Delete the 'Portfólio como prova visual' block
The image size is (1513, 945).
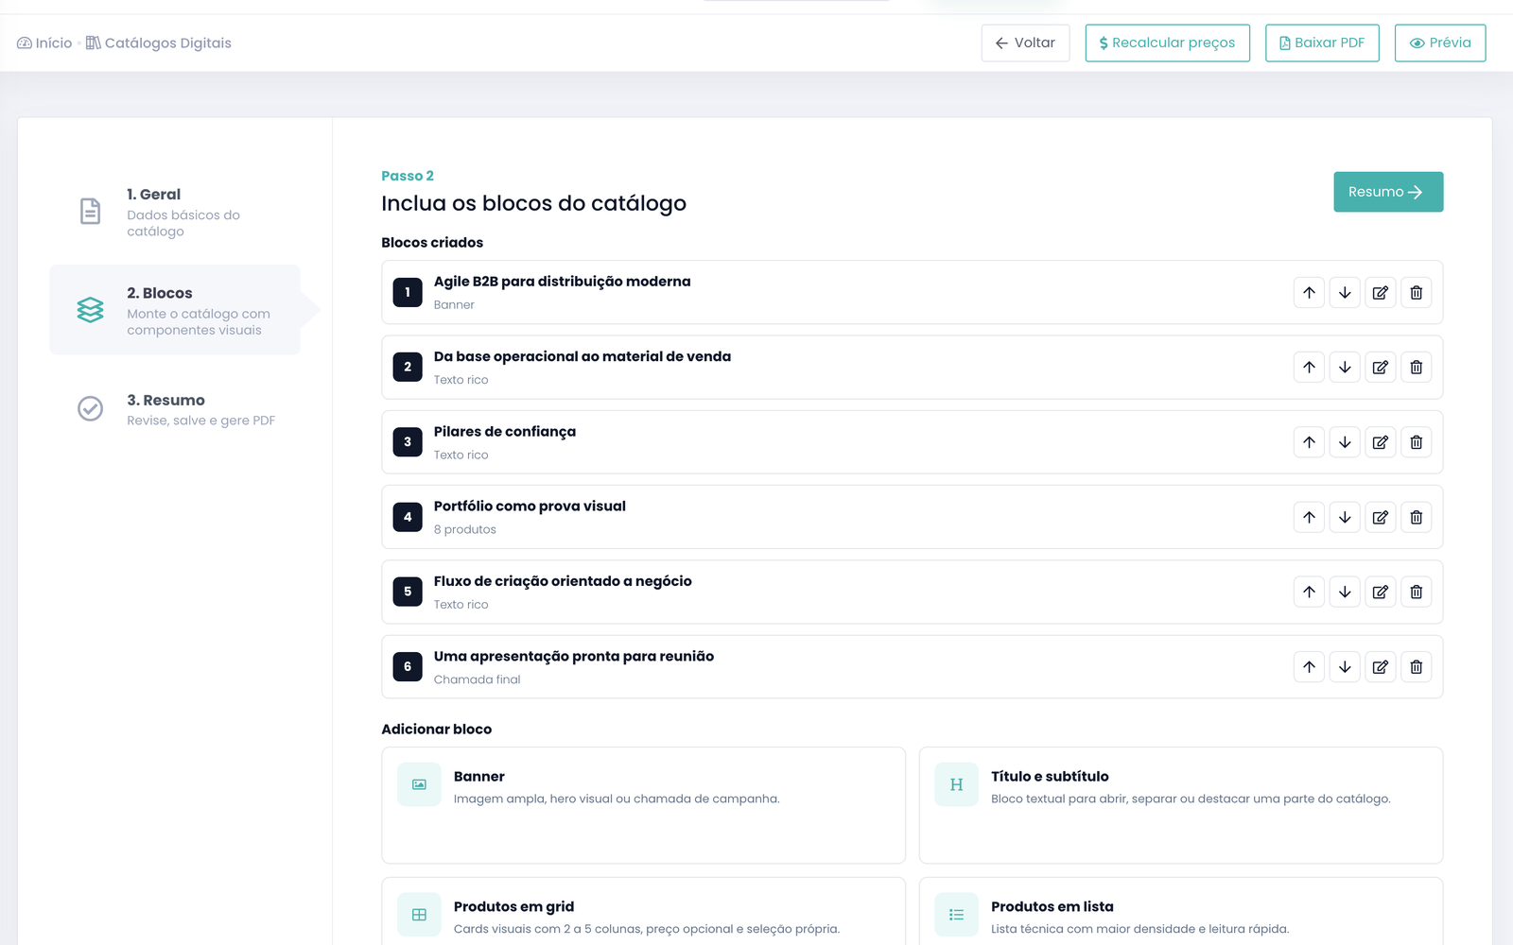[x=1417, y=517]
